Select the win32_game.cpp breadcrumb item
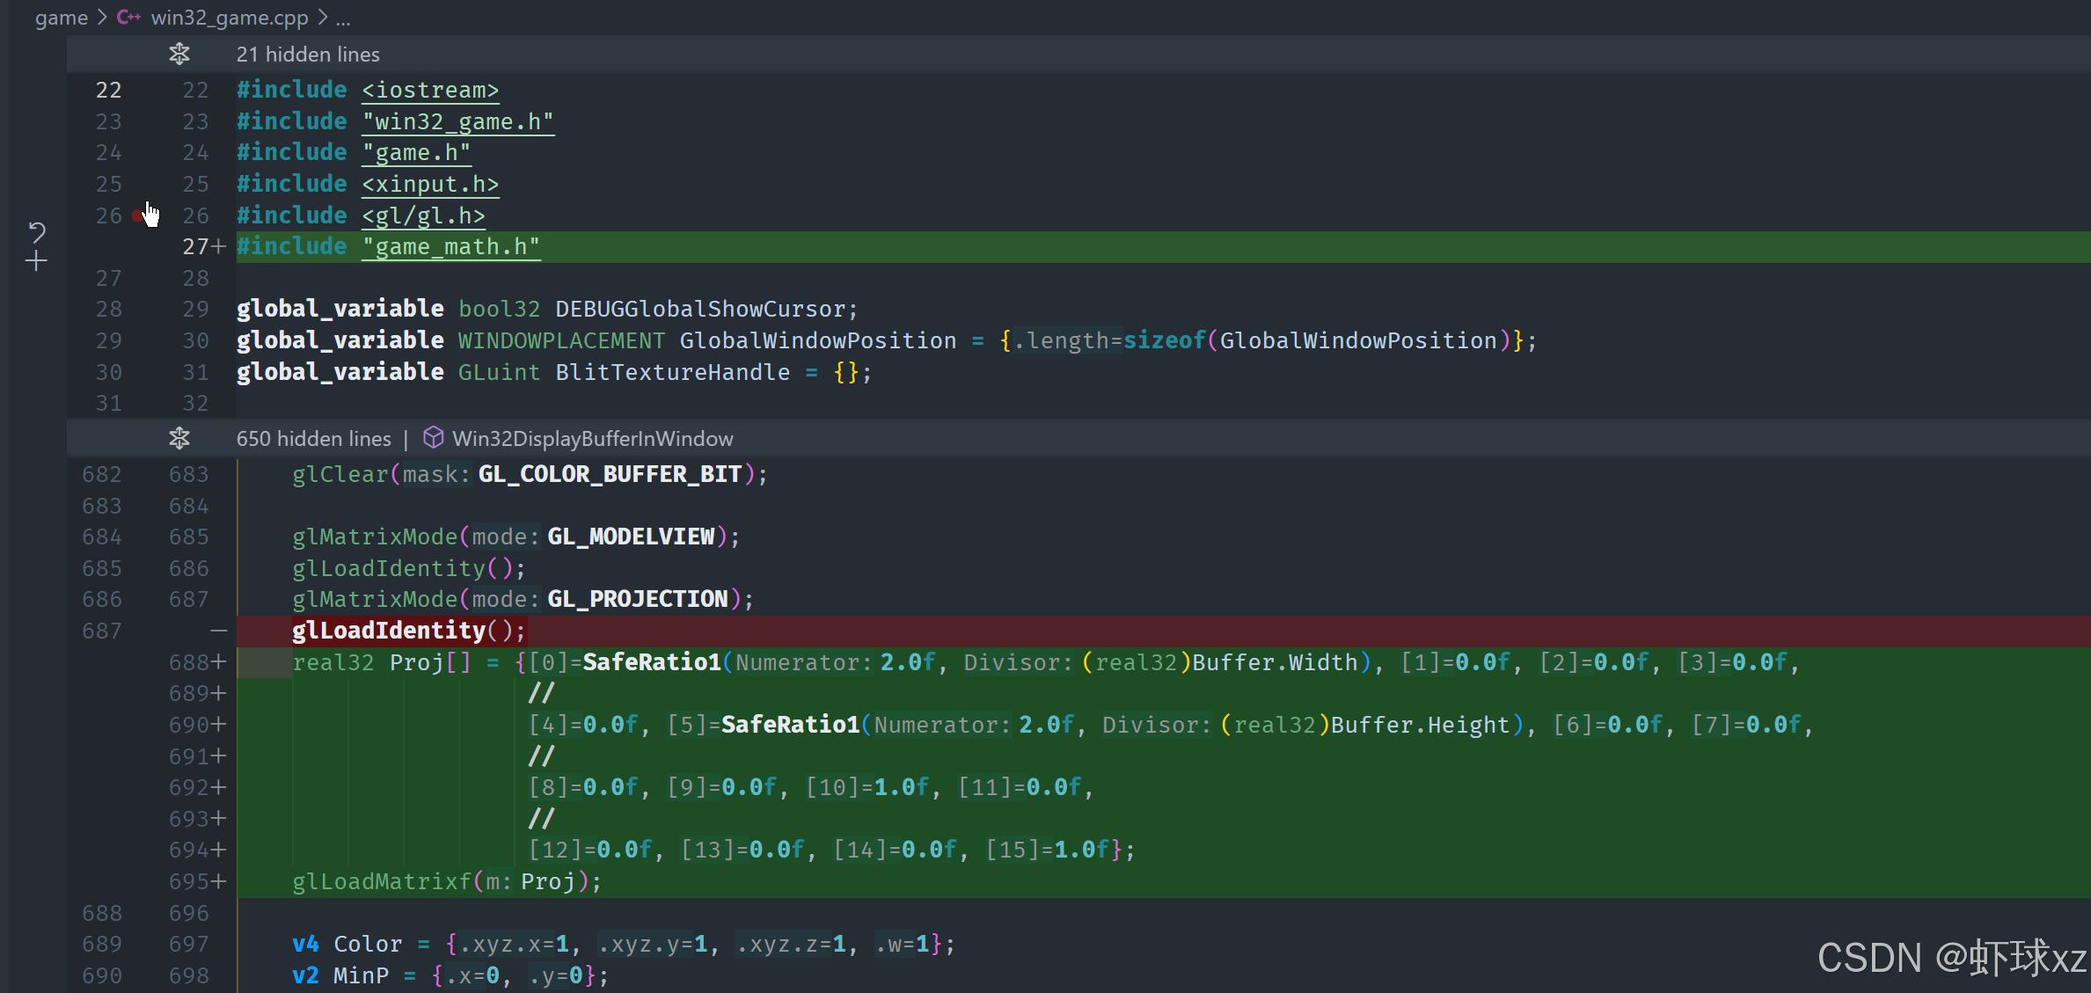2091x993 pixels. [x=229, y=18]
